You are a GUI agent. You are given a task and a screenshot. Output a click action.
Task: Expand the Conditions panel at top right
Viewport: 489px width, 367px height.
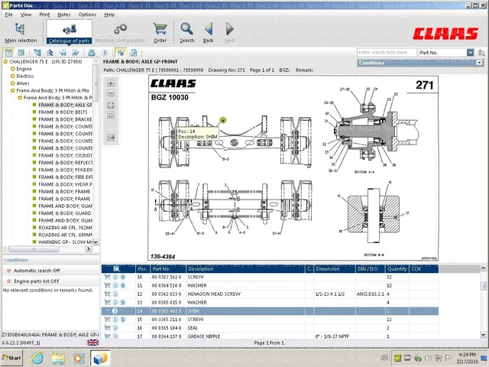click(x=480, y=63)
